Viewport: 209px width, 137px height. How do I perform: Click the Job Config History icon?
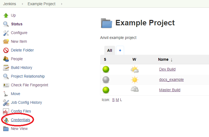tap(6, 103)
